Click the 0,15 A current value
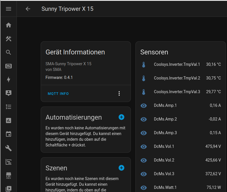The image size is (227, 192). click(x=215, y=133)
